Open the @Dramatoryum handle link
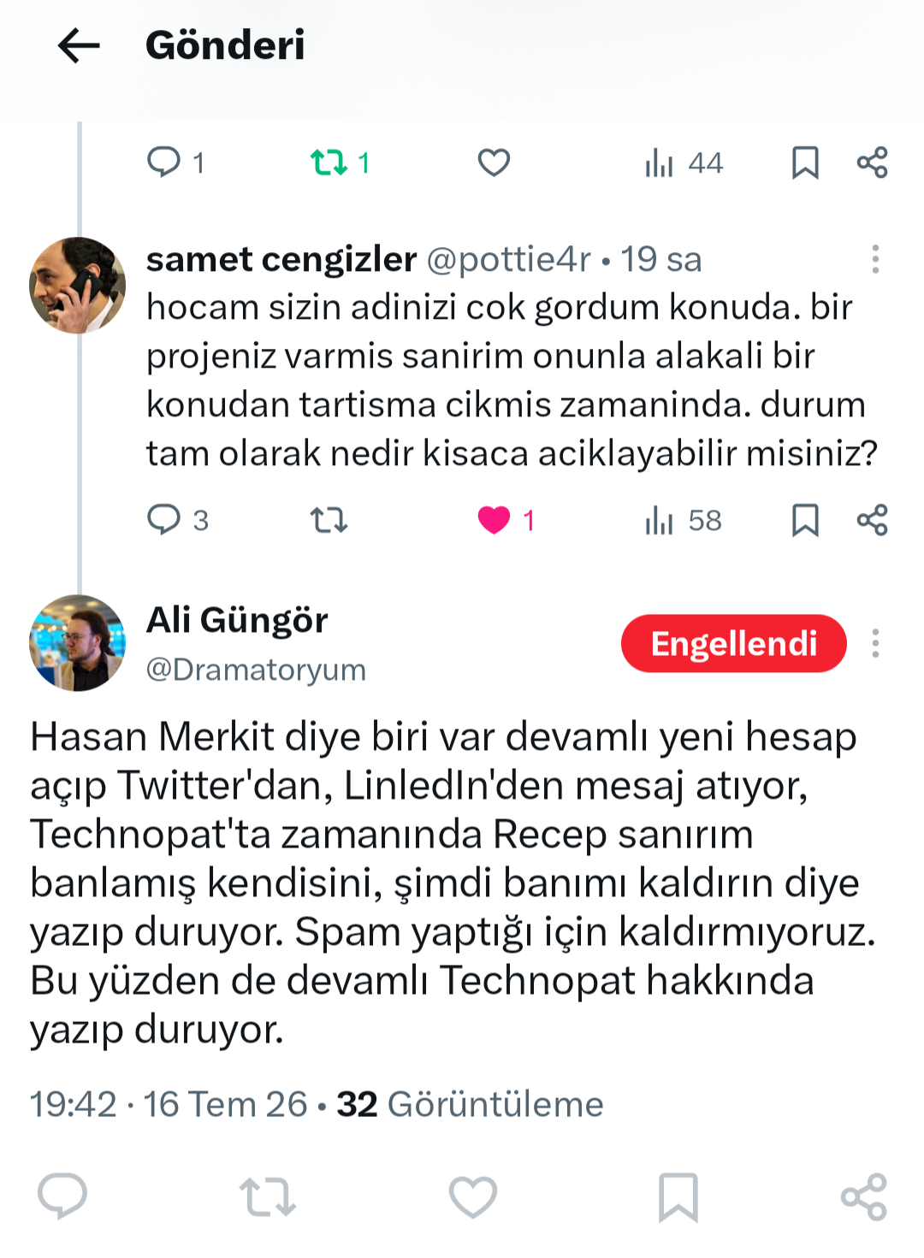This screenshot has width=924, height=1258. pyautogui.click(x=256, y=670)
